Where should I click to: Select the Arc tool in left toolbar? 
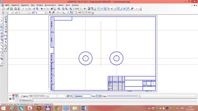tap(2, 30)
